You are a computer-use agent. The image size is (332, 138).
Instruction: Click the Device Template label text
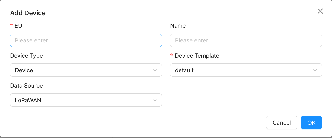point(197,56)
